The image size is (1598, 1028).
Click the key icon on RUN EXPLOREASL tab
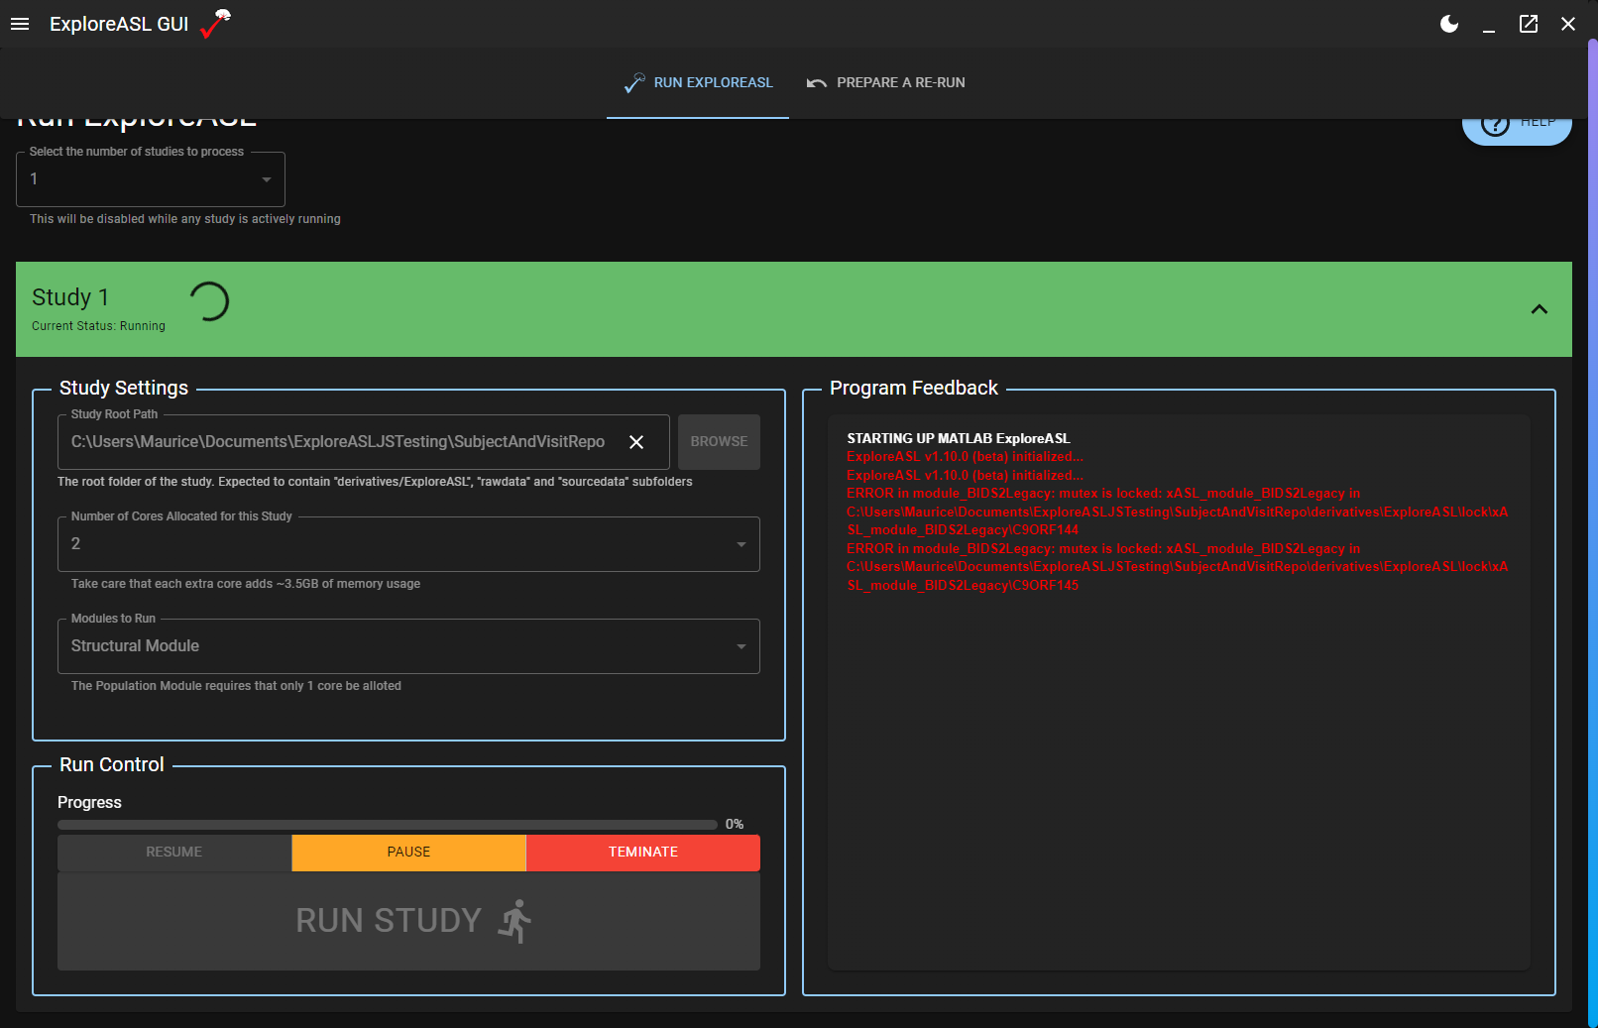click(x=633, y=83)
